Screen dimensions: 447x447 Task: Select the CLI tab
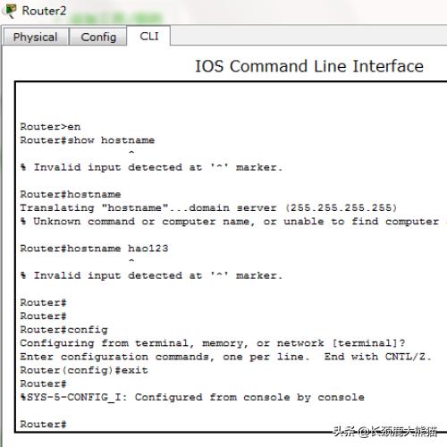149,36
